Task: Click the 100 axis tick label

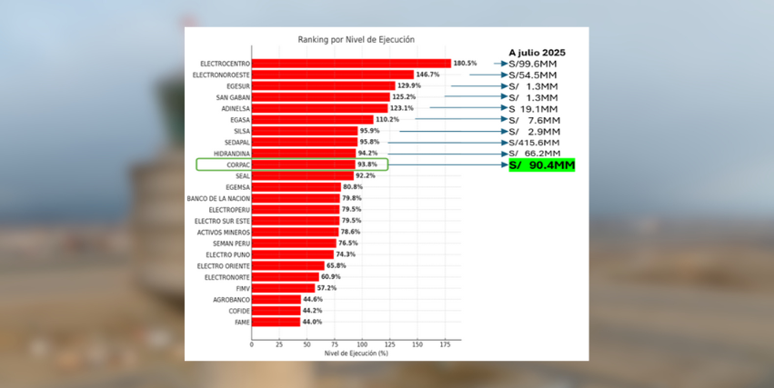Action: [362, 344]
